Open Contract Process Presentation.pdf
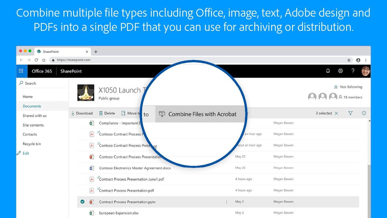 tap(126, 190)
